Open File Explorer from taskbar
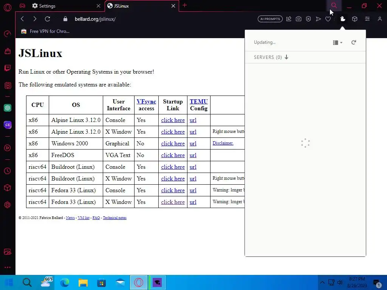This screenshot has height=290, width=387. [83, 282]
